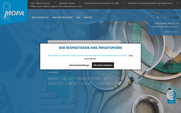Viewport: 181px width, 113px height.
Task: Click the 2022 certification badge
Action: (x=171, y=97)
